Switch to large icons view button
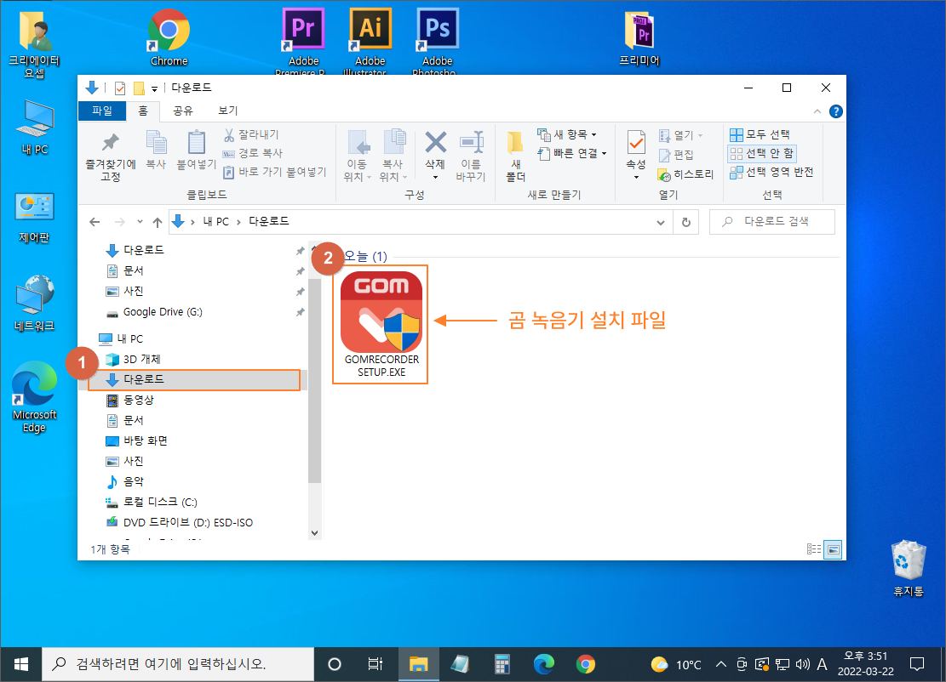Image resolution: width=946 pixels, height=682 pixels. [834, 549]
